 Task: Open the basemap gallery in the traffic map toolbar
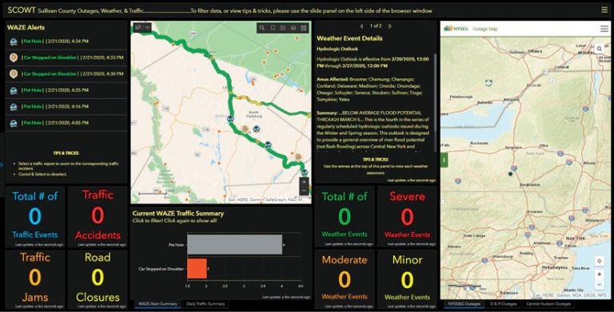pos(304,28)
